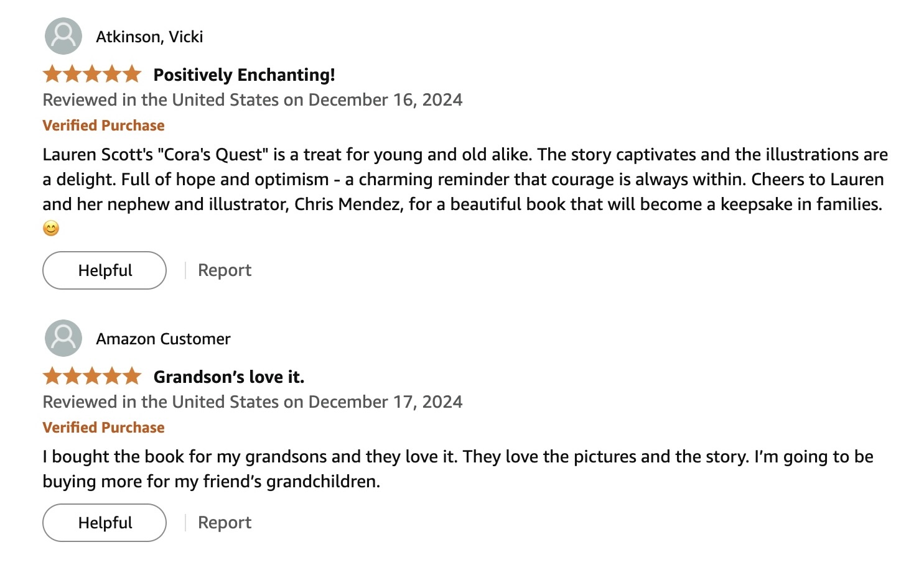Click Verified Purchase under the December 17 review
The height and width of the screenshot is (565, 924).
click(103, 428)
